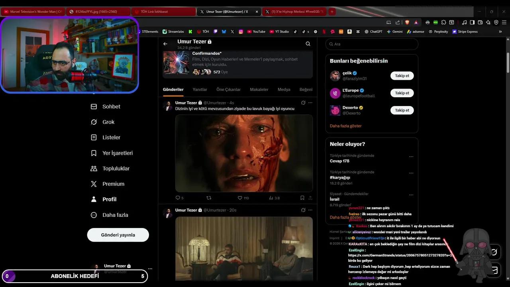Open Grok from the sidebar
The height and width of the screenshot is (287, 510).
(103, 122)
